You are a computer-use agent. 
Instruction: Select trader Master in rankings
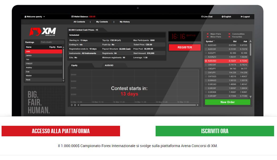pos(43,76)
